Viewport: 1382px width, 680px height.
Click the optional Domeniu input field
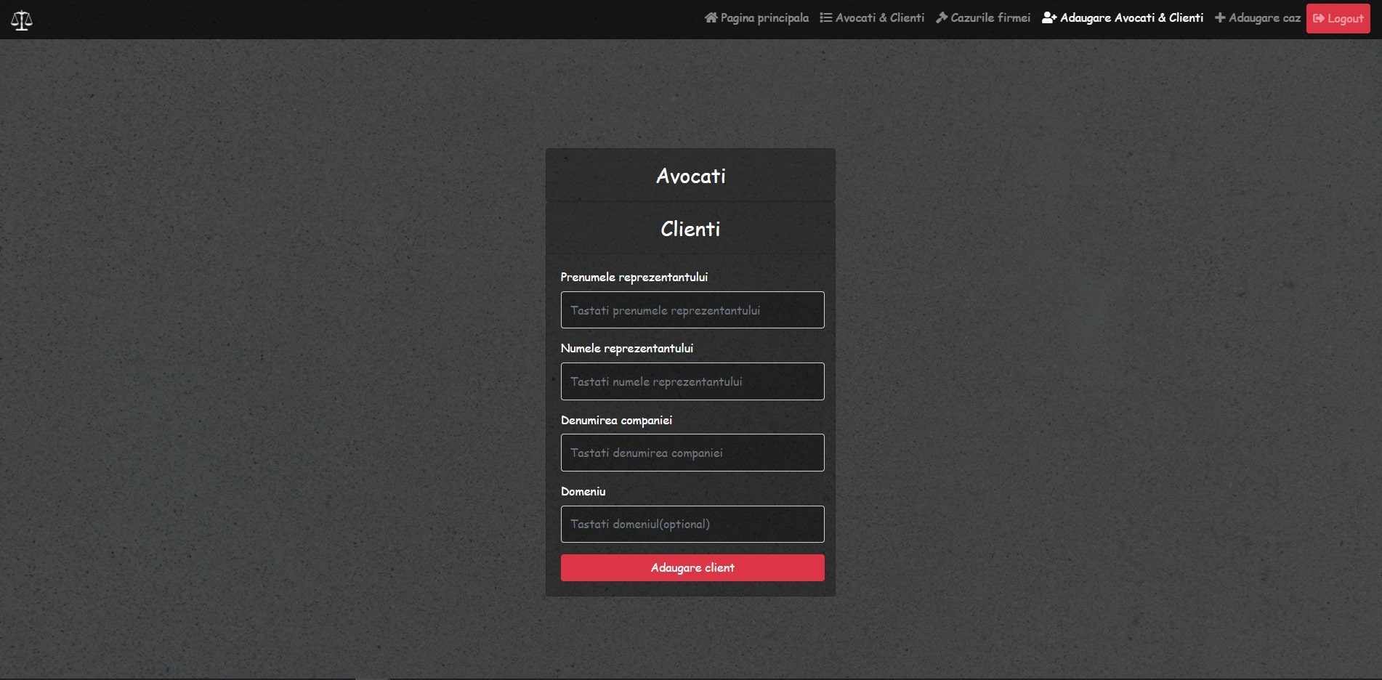tap(692, 524)
